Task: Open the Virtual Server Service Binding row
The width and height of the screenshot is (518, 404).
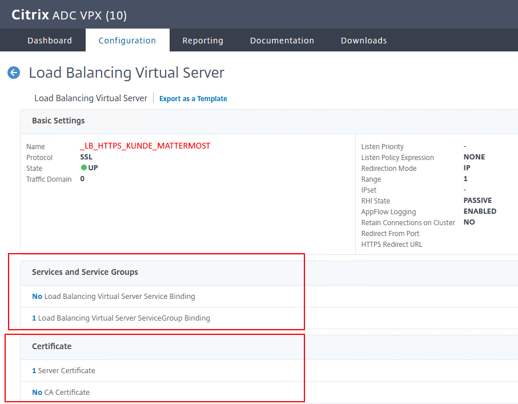Action: (114, 297)
